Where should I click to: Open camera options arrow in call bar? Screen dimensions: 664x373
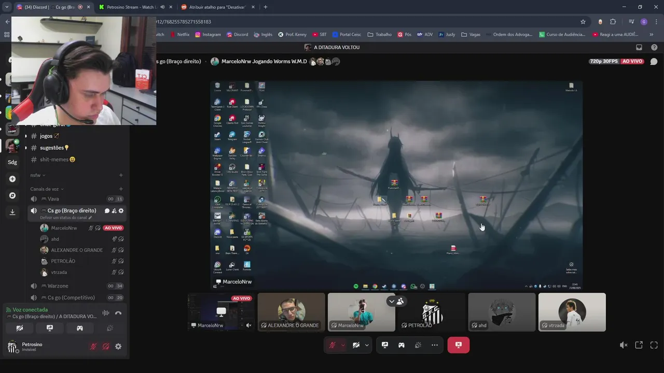point(367,345)
